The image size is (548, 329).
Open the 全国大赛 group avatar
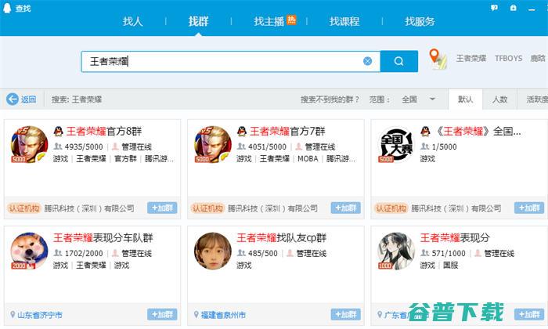tap(396, 144)
